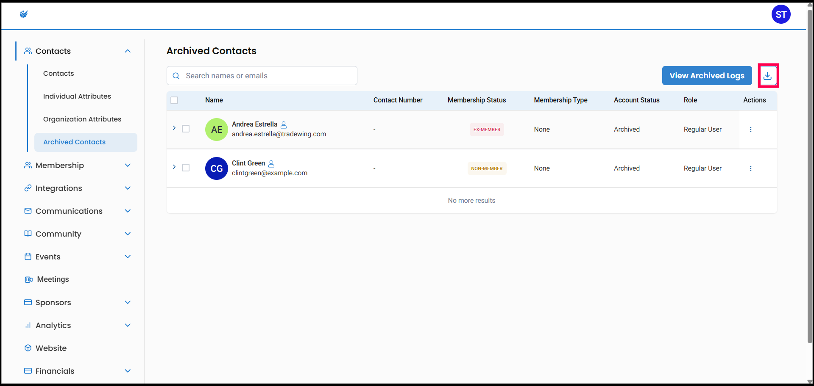Expand the Clint Green row
Image resolution: width=814 pixels, height=386 pixels.
click(174, 167)
